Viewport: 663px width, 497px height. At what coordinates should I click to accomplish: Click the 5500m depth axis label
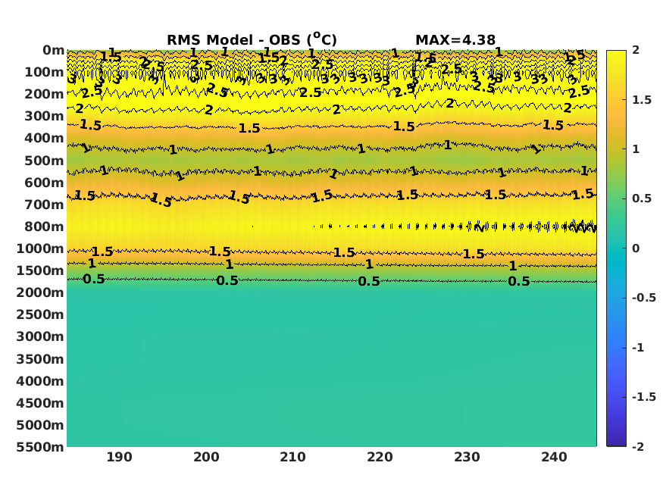click(41, 447)
